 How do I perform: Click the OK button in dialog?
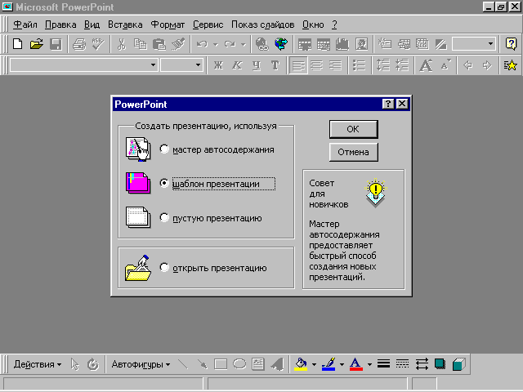pyautogui.click(x=353, y=129)
